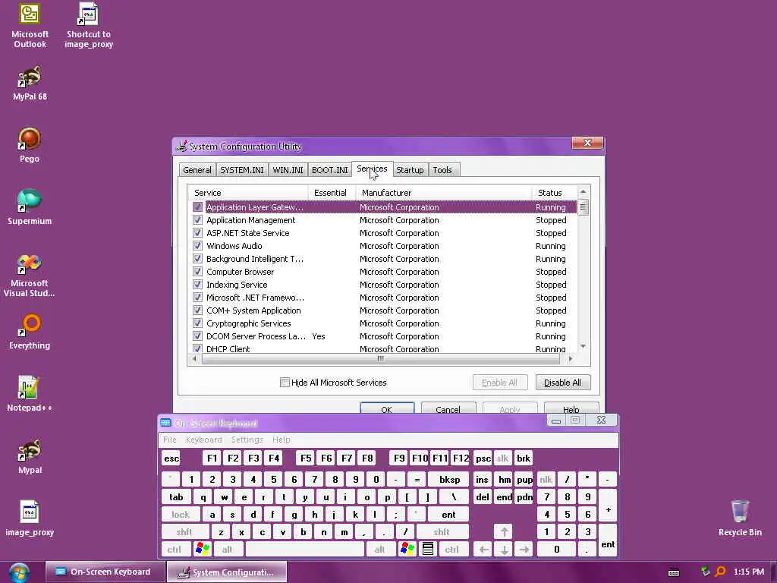Click vertical scrollbar thumb in services list
Image resolution: width=777 pixels, height=583 pixels.
click(584, 206)
